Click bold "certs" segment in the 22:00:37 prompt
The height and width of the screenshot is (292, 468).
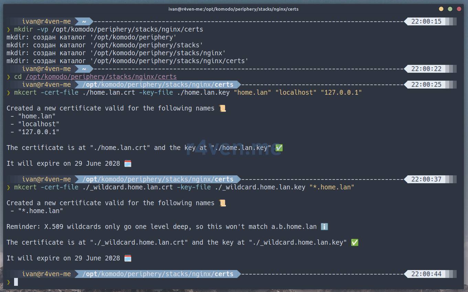224,179
